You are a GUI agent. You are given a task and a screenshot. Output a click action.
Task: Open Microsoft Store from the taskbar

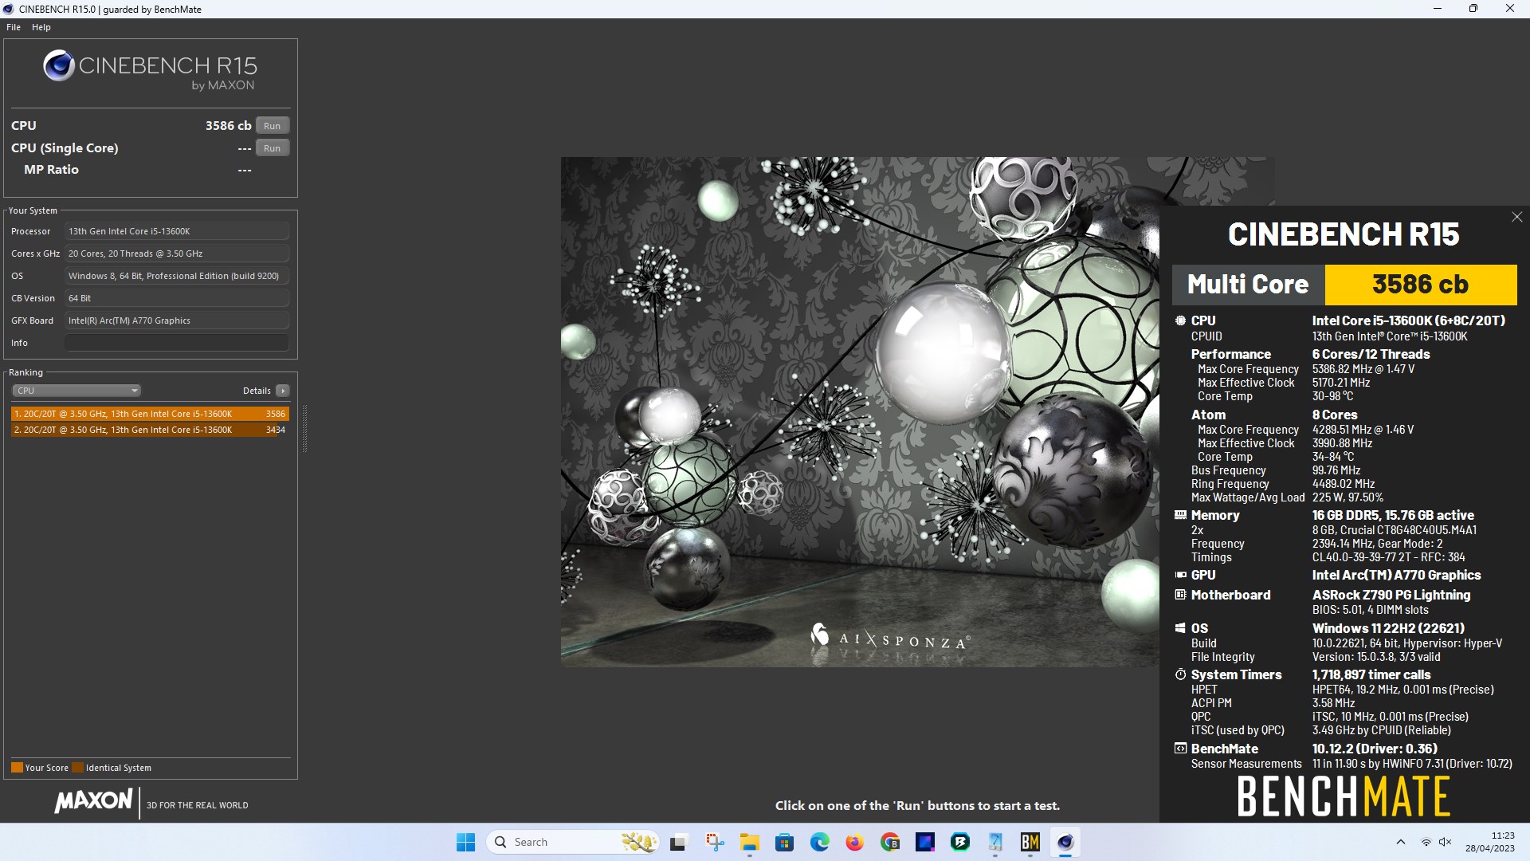point(784,842)
